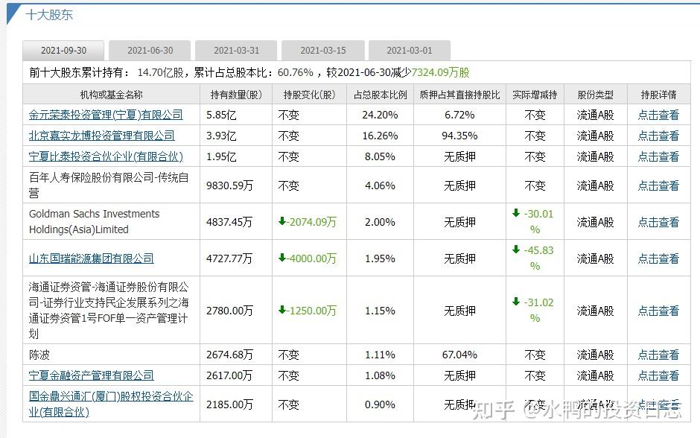Open the 2021-03-31 tab
700x438 pixels.
pos(236,51)
